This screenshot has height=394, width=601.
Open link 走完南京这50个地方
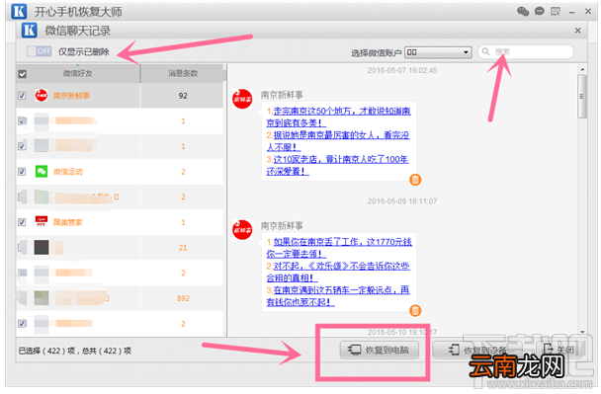click(338, 117)
